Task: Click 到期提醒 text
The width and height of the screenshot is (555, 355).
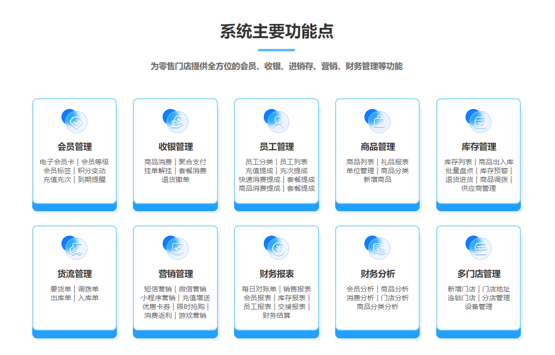Action: (91, 179)
